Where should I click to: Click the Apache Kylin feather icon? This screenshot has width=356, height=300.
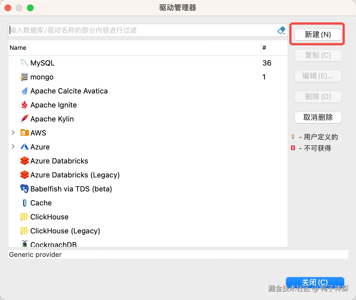24,119
